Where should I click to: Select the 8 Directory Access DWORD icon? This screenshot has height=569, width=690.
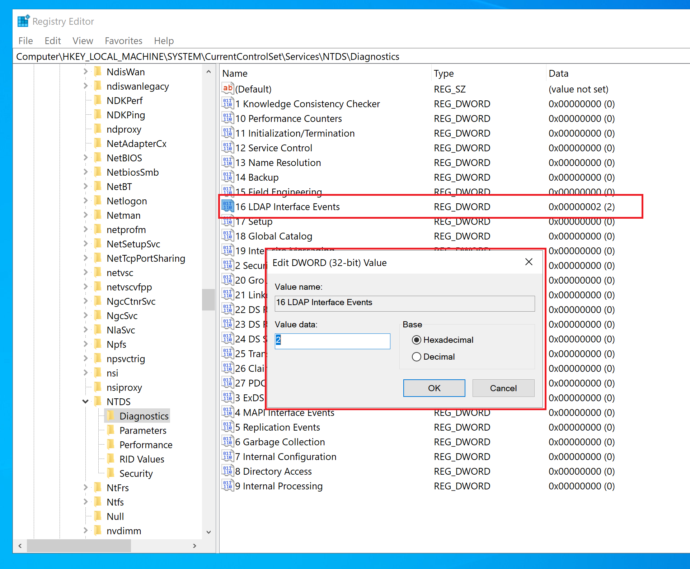tap(228, 471)
